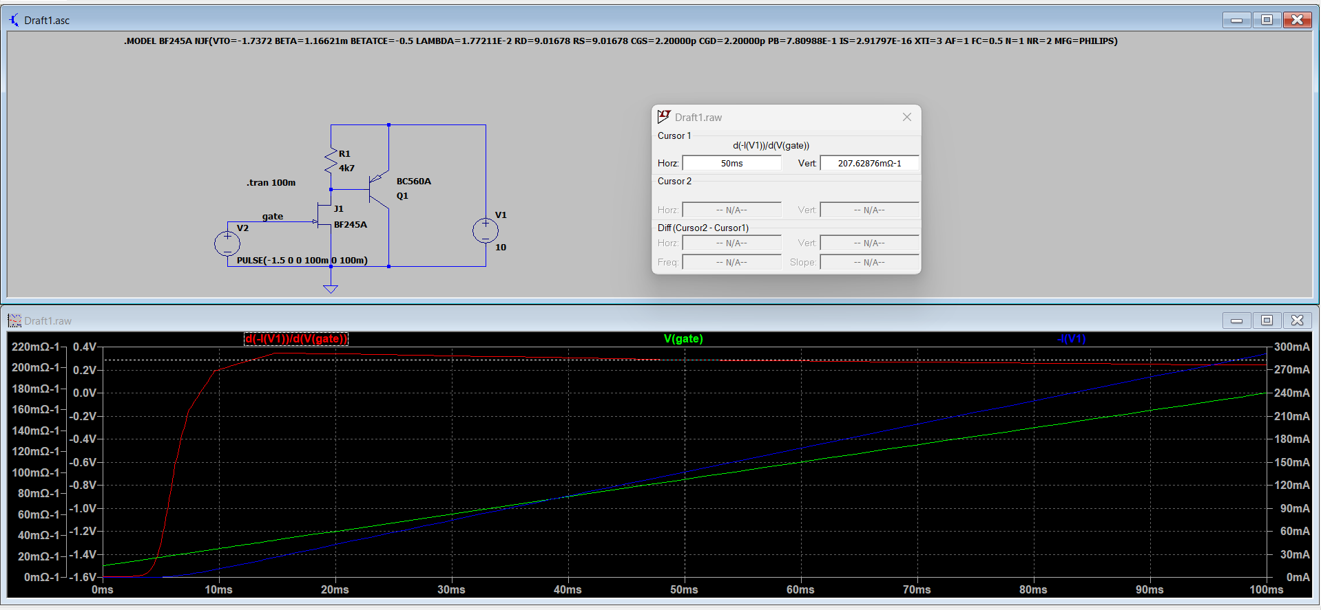Click the BF245A JFET model label

351,224
